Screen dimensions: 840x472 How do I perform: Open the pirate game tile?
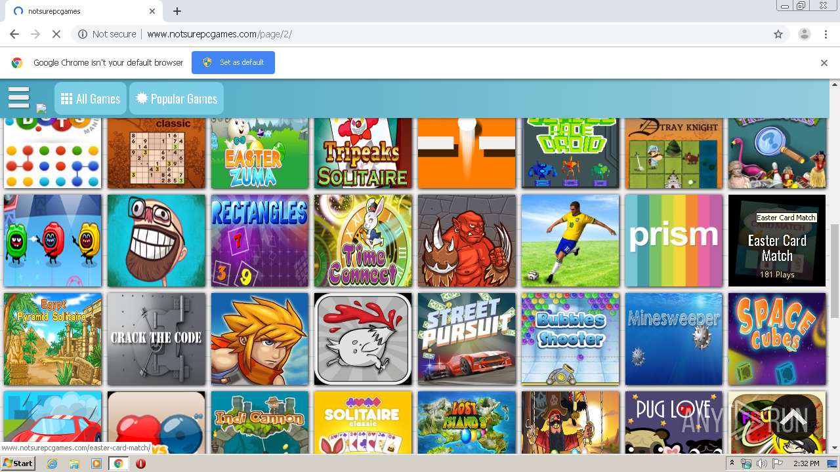570,423
